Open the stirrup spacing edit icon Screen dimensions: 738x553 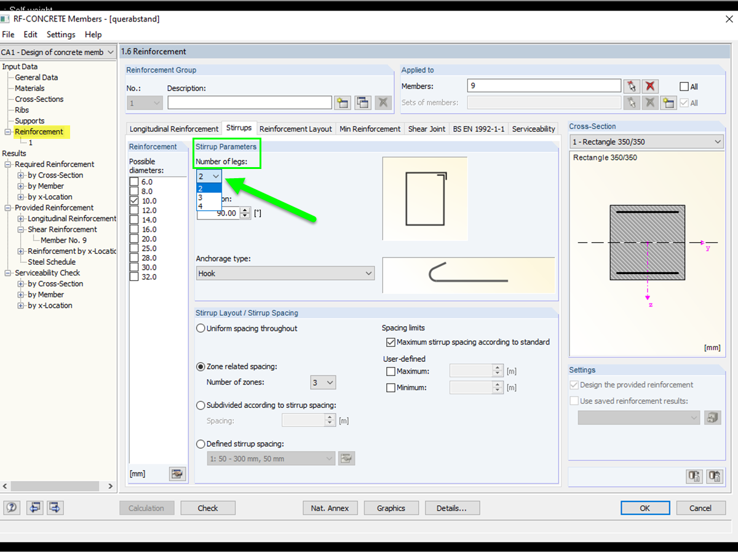click(x=347, y=458)
